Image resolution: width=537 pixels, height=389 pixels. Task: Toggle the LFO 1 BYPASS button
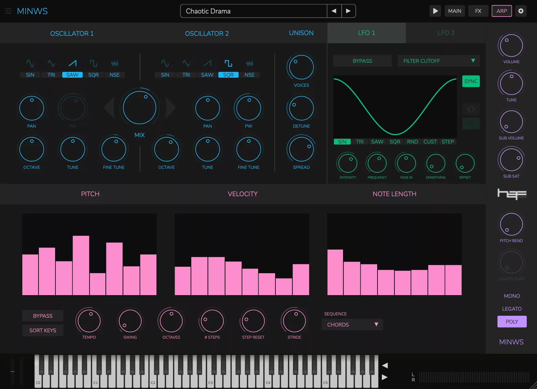pos(362,61)
